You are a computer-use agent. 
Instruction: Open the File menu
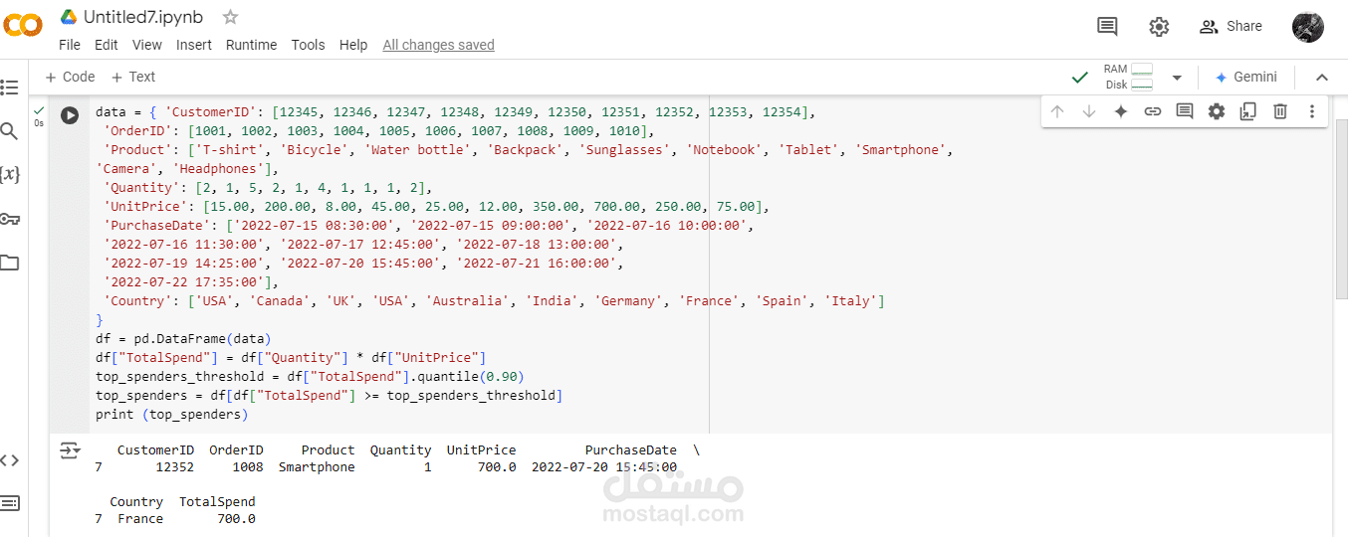(70, 45)
